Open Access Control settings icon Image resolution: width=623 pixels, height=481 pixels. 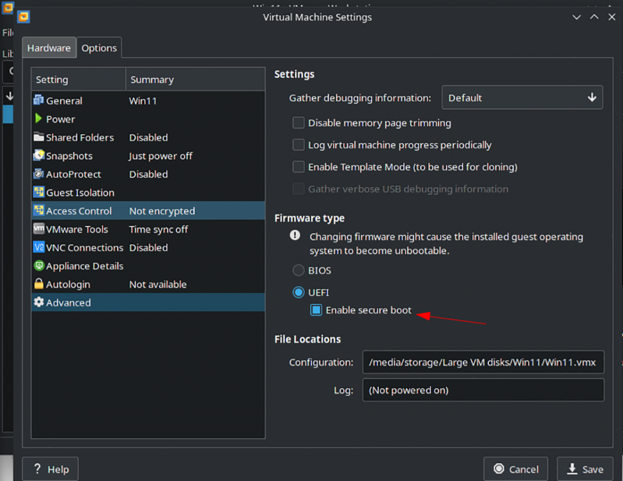pos(40,211)
